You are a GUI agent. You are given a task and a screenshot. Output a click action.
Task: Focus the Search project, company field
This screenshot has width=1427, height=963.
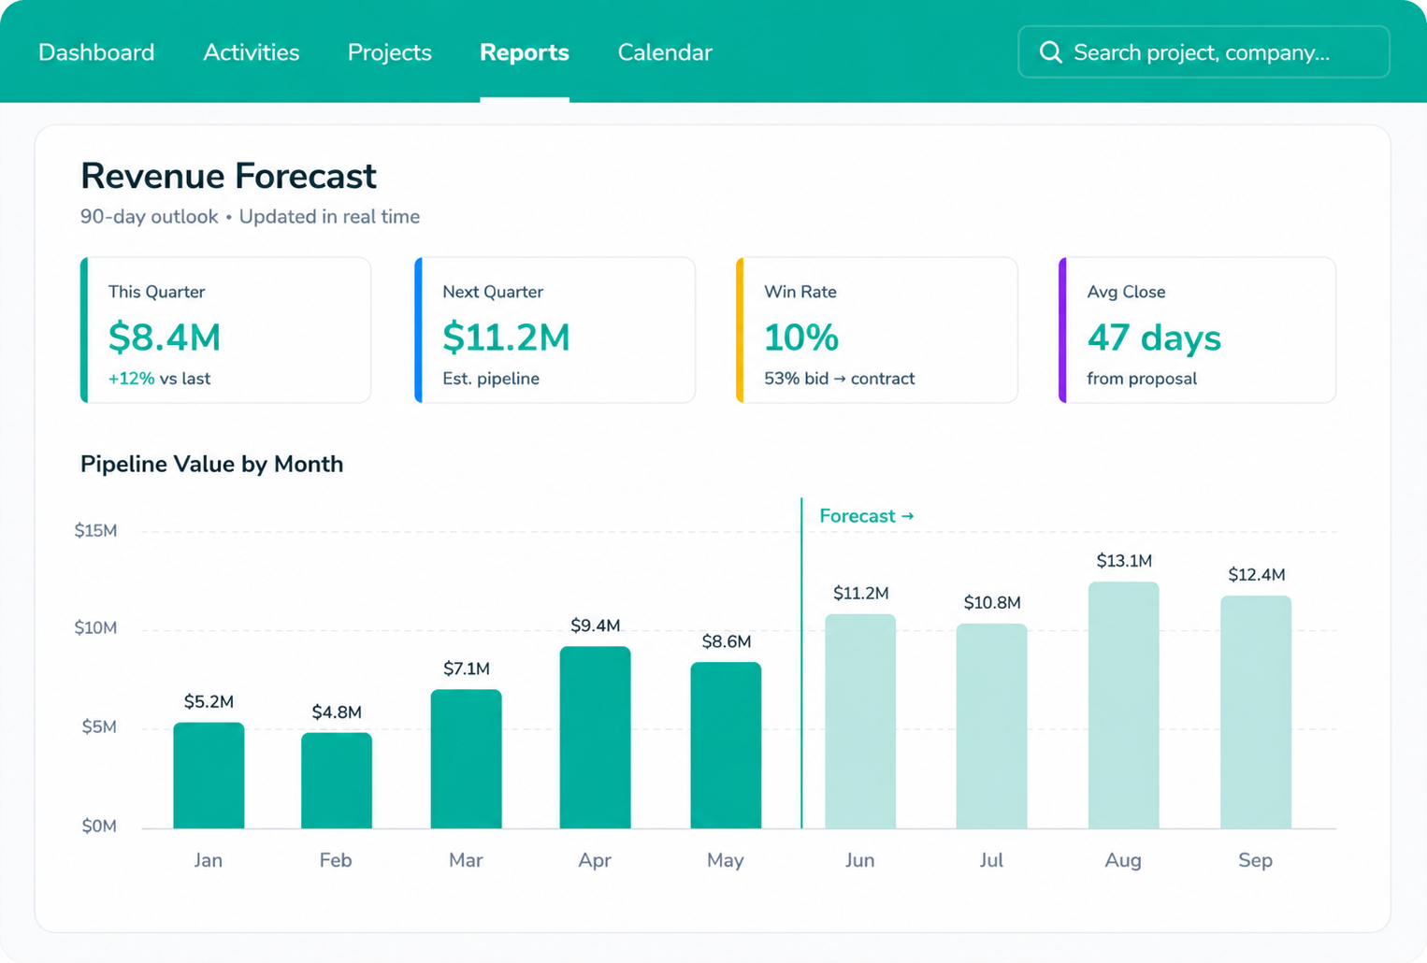click(x=1204, y=52)
